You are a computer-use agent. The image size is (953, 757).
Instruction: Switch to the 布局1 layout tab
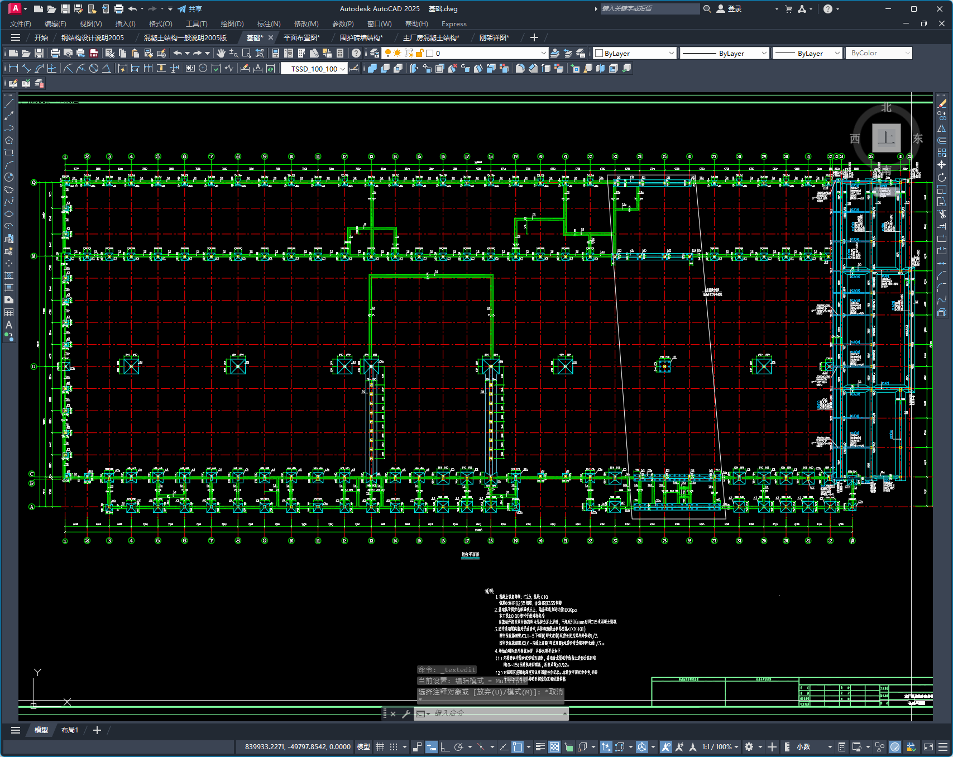[70, 730]
